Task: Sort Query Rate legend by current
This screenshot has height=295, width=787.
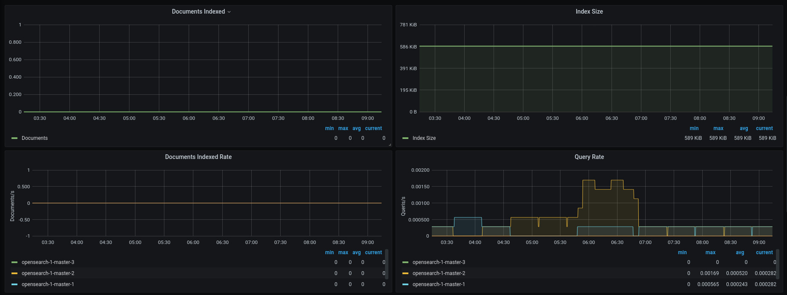Action: coord(764,252)
